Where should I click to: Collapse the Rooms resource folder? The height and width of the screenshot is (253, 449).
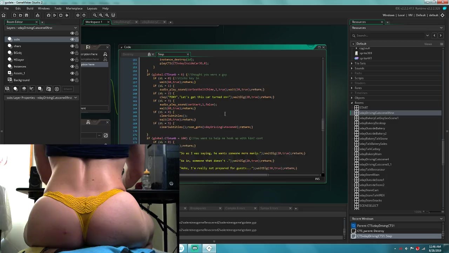pos(352,103)
